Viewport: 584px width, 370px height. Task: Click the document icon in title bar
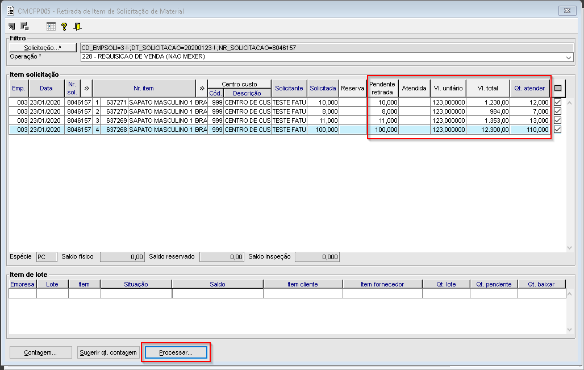tap(10, 11)
